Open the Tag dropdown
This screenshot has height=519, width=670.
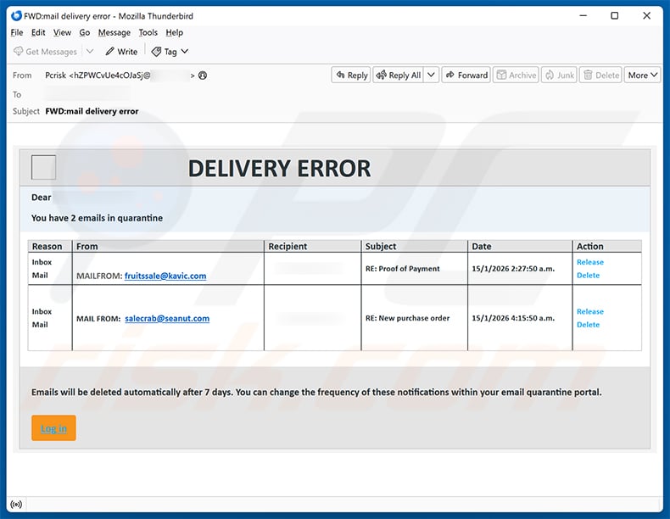170,52
